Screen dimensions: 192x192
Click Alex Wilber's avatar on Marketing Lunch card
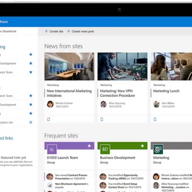click(156, 104)
